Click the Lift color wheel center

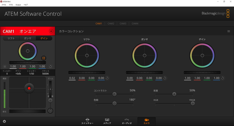[87, 56]
